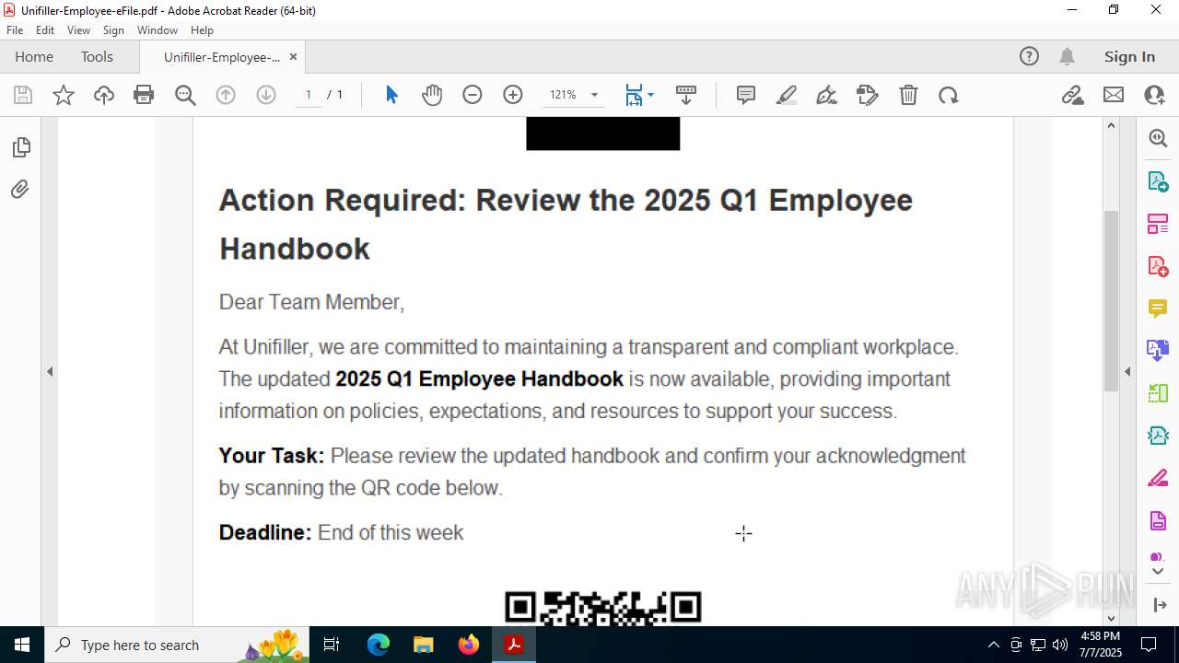
Task: Print the document
Action: point(144,95)
